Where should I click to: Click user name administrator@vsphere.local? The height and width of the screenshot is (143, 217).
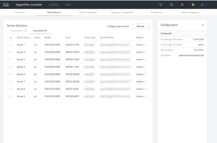tap(191, 55)
